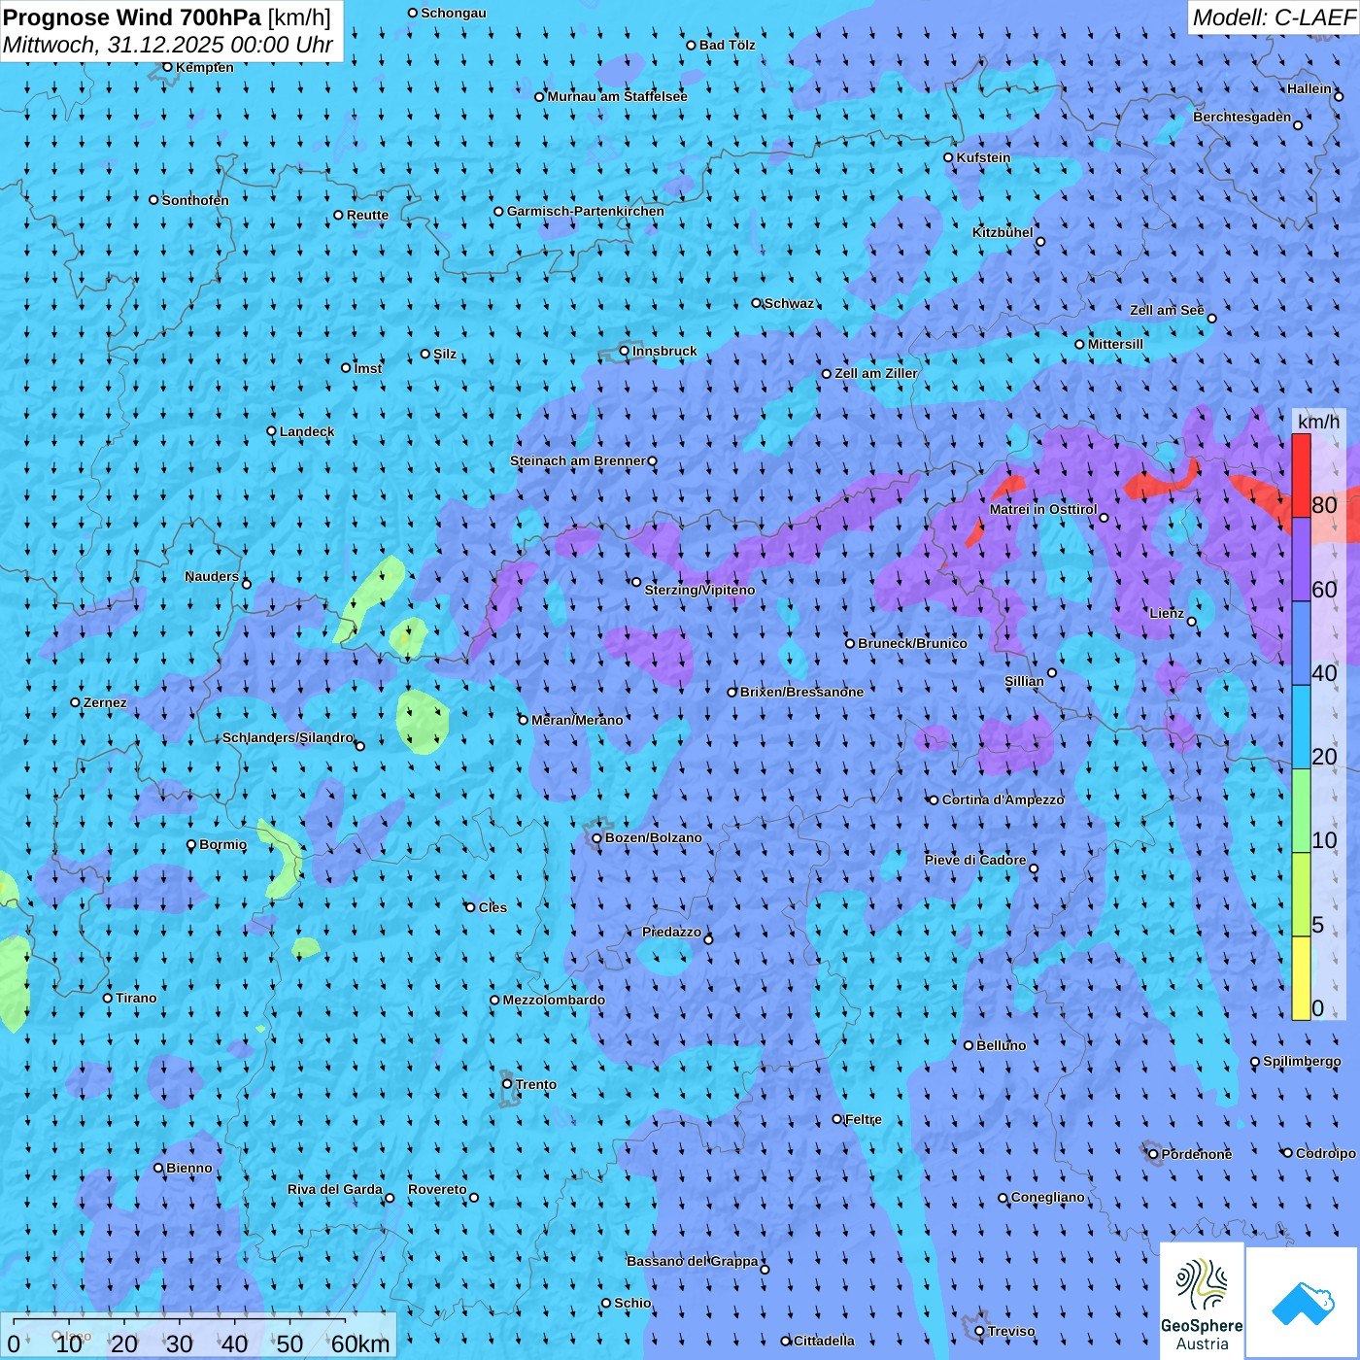
Task: Click the 'Schio' label
Action: click(632, 1303)
